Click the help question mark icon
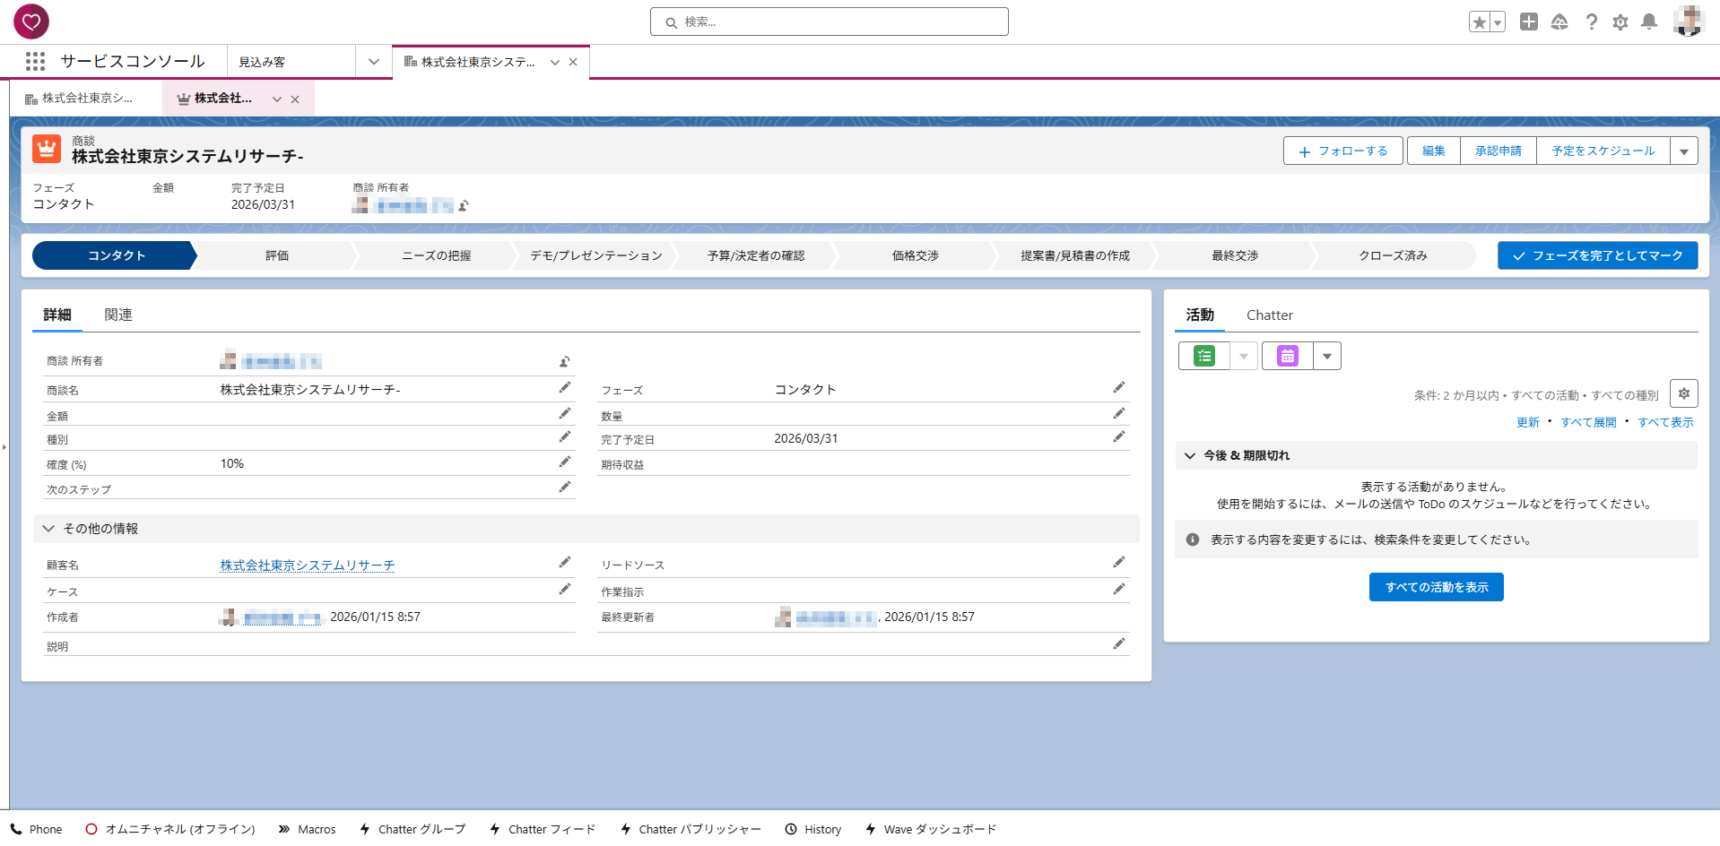 point(1591,22)
